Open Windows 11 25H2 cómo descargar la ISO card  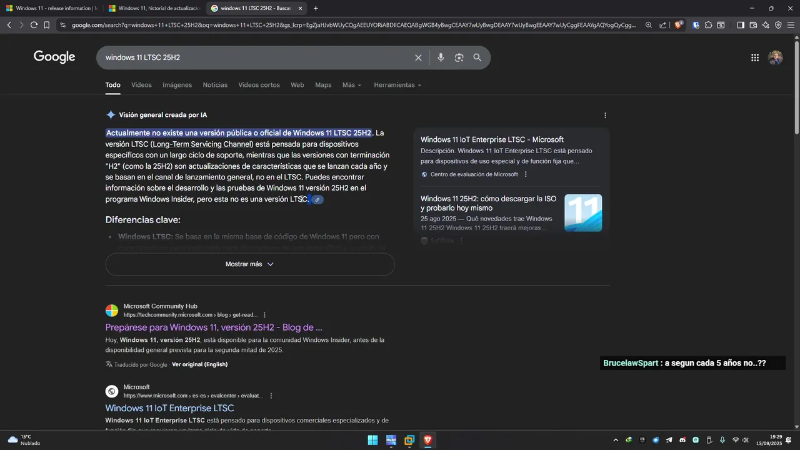pos(489,203)
